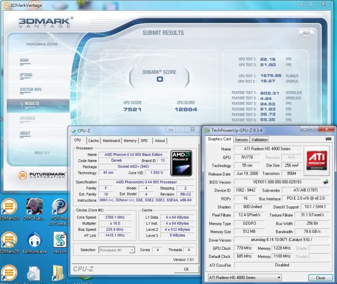Click the Multiplier x 16.0 value
The width and height of the screenshot is (337, 284).
click(115, 223)
